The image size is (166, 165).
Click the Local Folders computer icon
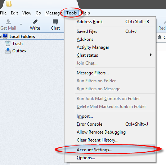[5, 36]
